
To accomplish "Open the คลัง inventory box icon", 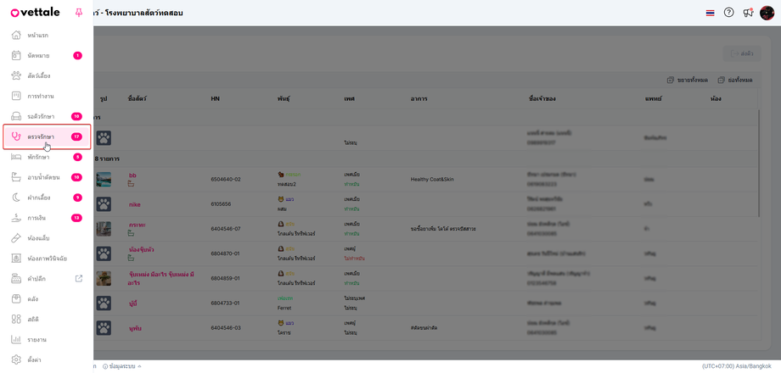I will (16, 299).
